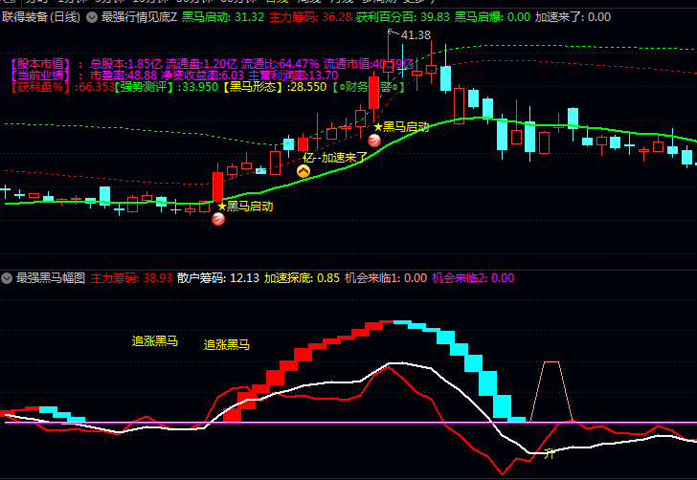The height and width of the screenshot is (480, 697).
Task: Click the yellow up-arrow below 加速来了
Action: (x=304, y=171)
